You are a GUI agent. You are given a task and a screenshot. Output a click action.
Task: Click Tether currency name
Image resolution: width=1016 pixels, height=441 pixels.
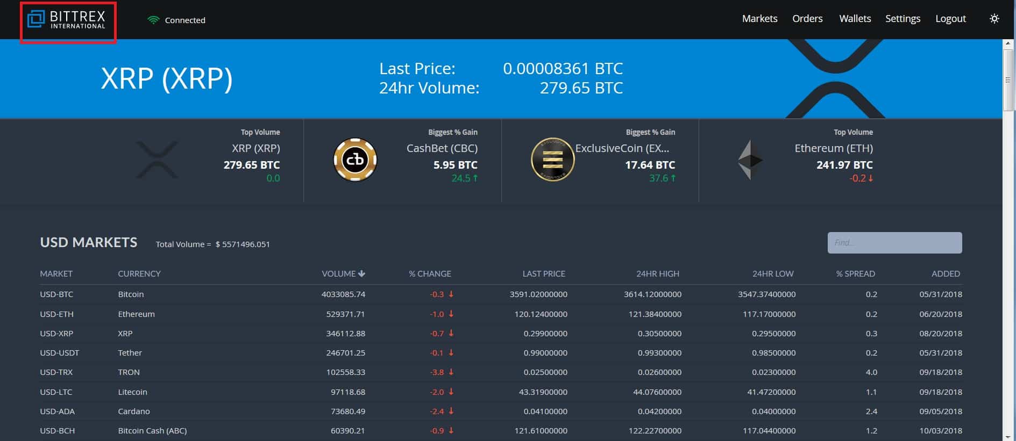tap(130, 353)
